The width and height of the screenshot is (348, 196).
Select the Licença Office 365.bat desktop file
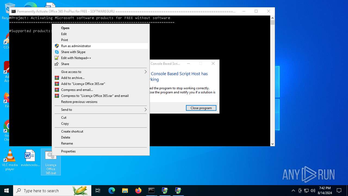coord(51,162)
